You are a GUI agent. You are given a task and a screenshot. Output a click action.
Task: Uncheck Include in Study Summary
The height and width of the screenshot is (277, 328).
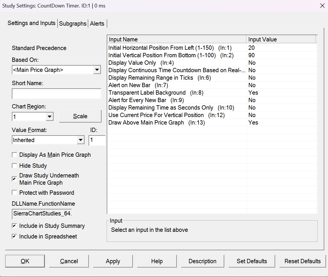14,226
